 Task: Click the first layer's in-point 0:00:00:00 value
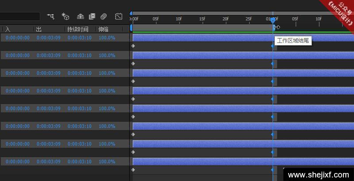(x=18, y=38)
